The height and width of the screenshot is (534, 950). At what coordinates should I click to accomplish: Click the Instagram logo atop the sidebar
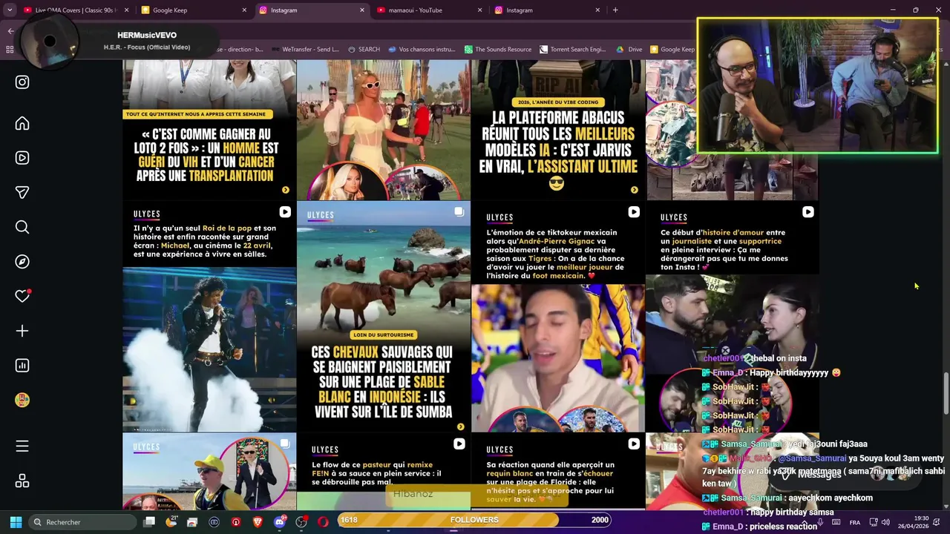point(22,82)
